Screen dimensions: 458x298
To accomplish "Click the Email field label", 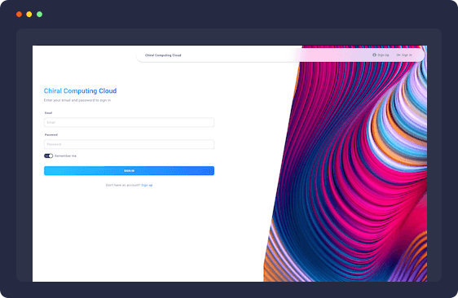I will [x=48, y=112].
